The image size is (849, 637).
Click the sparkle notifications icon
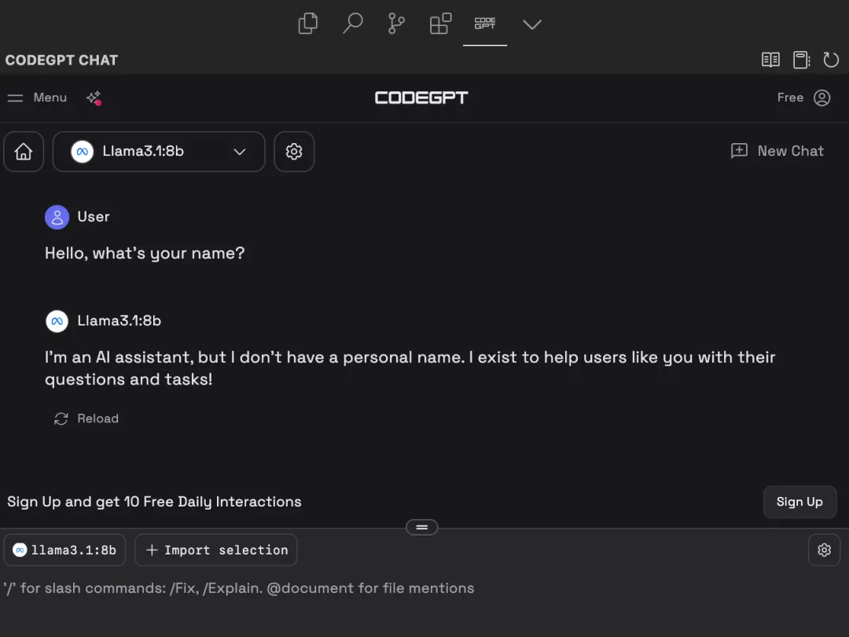click(94, 98)
